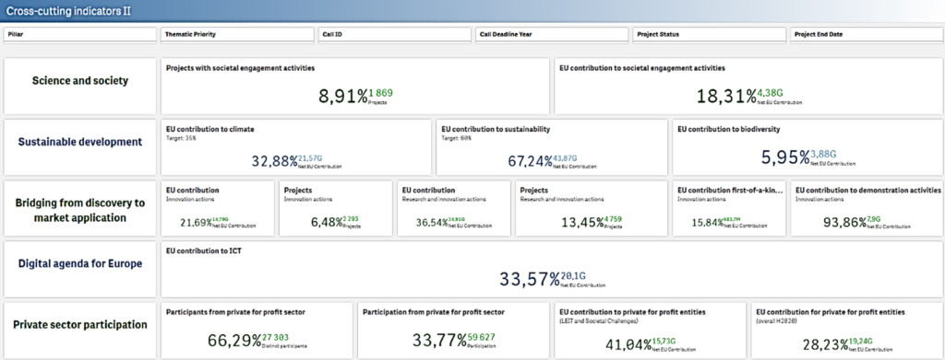
Task: Click the 93,86% demonstration activities value
Action: point(845,223)
